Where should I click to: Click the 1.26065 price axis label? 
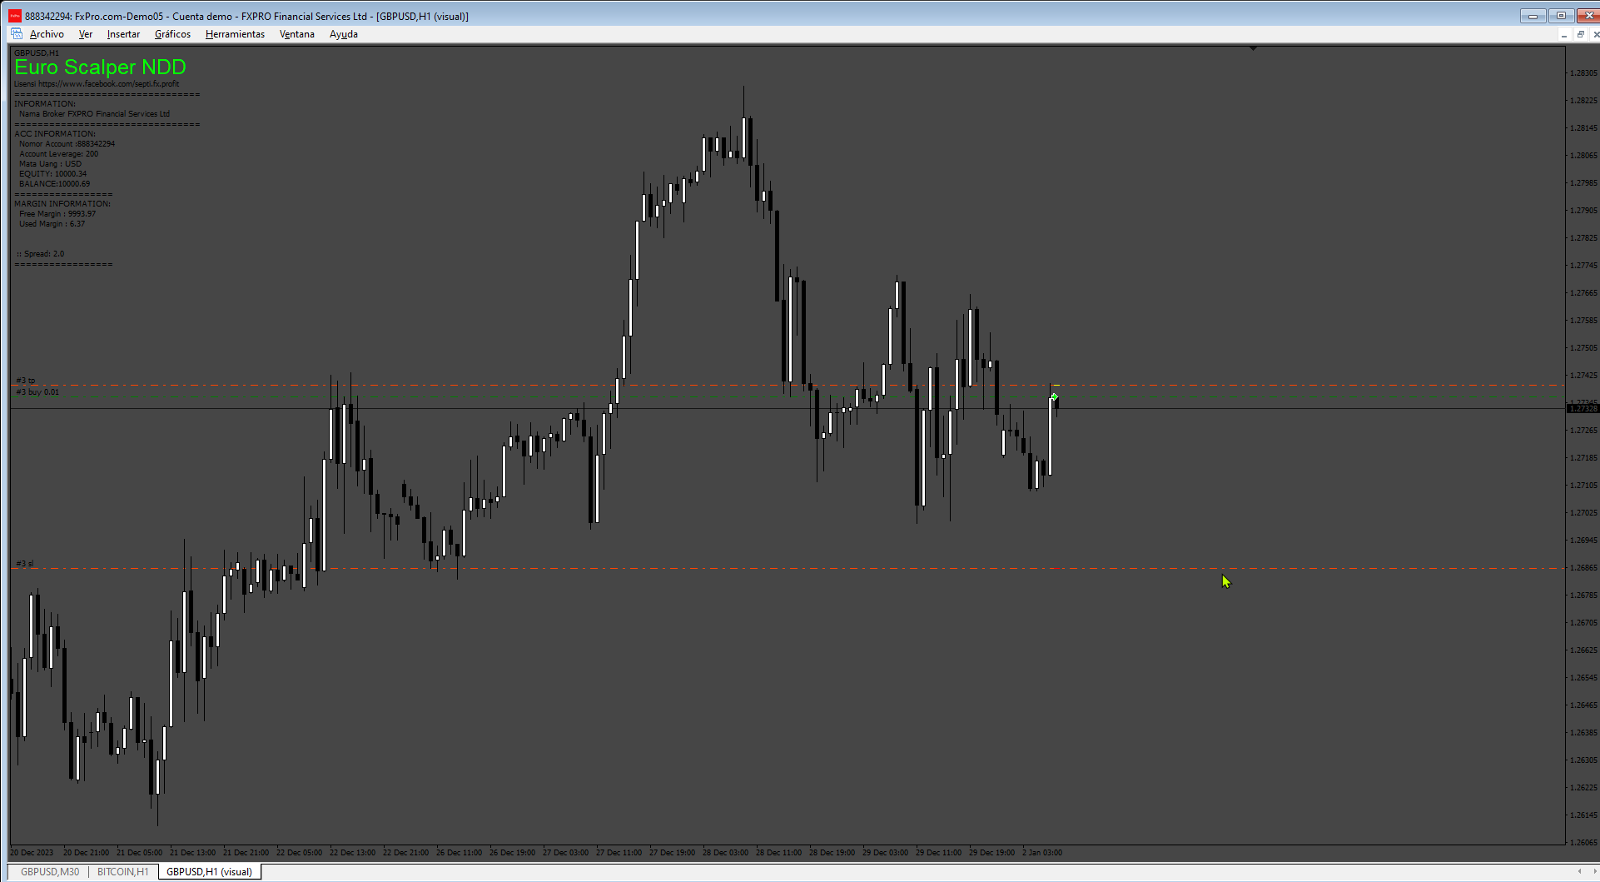(x=1583, y=843)
